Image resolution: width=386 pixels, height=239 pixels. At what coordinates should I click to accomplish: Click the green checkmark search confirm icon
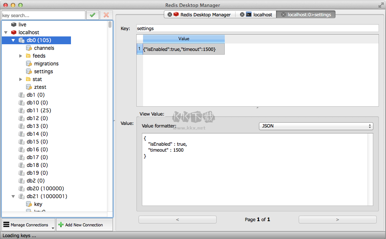[93, 15]
